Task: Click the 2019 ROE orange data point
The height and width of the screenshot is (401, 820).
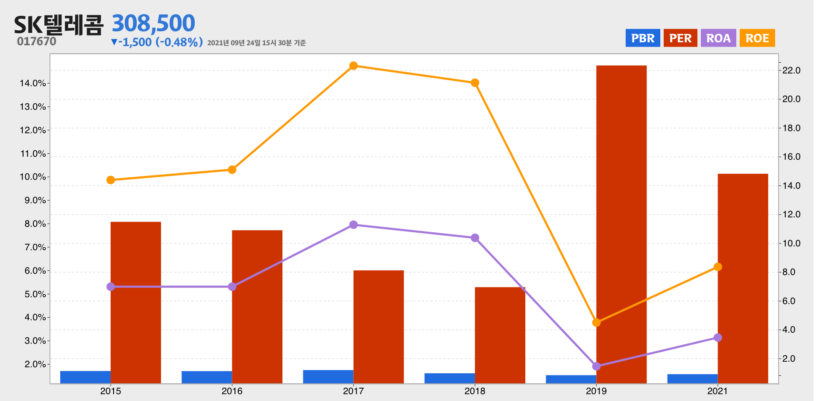Action: [x=597, y=322]
